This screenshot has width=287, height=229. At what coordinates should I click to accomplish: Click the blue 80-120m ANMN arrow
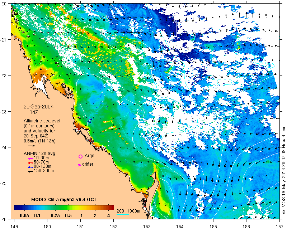point(30,167)
